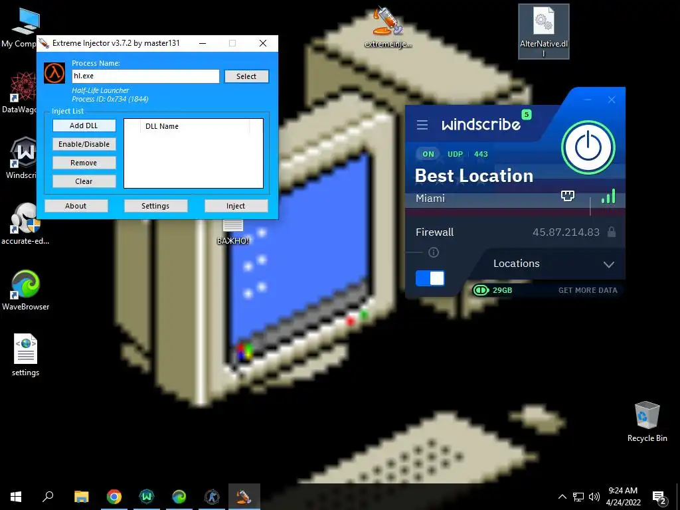
Task: Click the Inject button
Action: point(236,206)
